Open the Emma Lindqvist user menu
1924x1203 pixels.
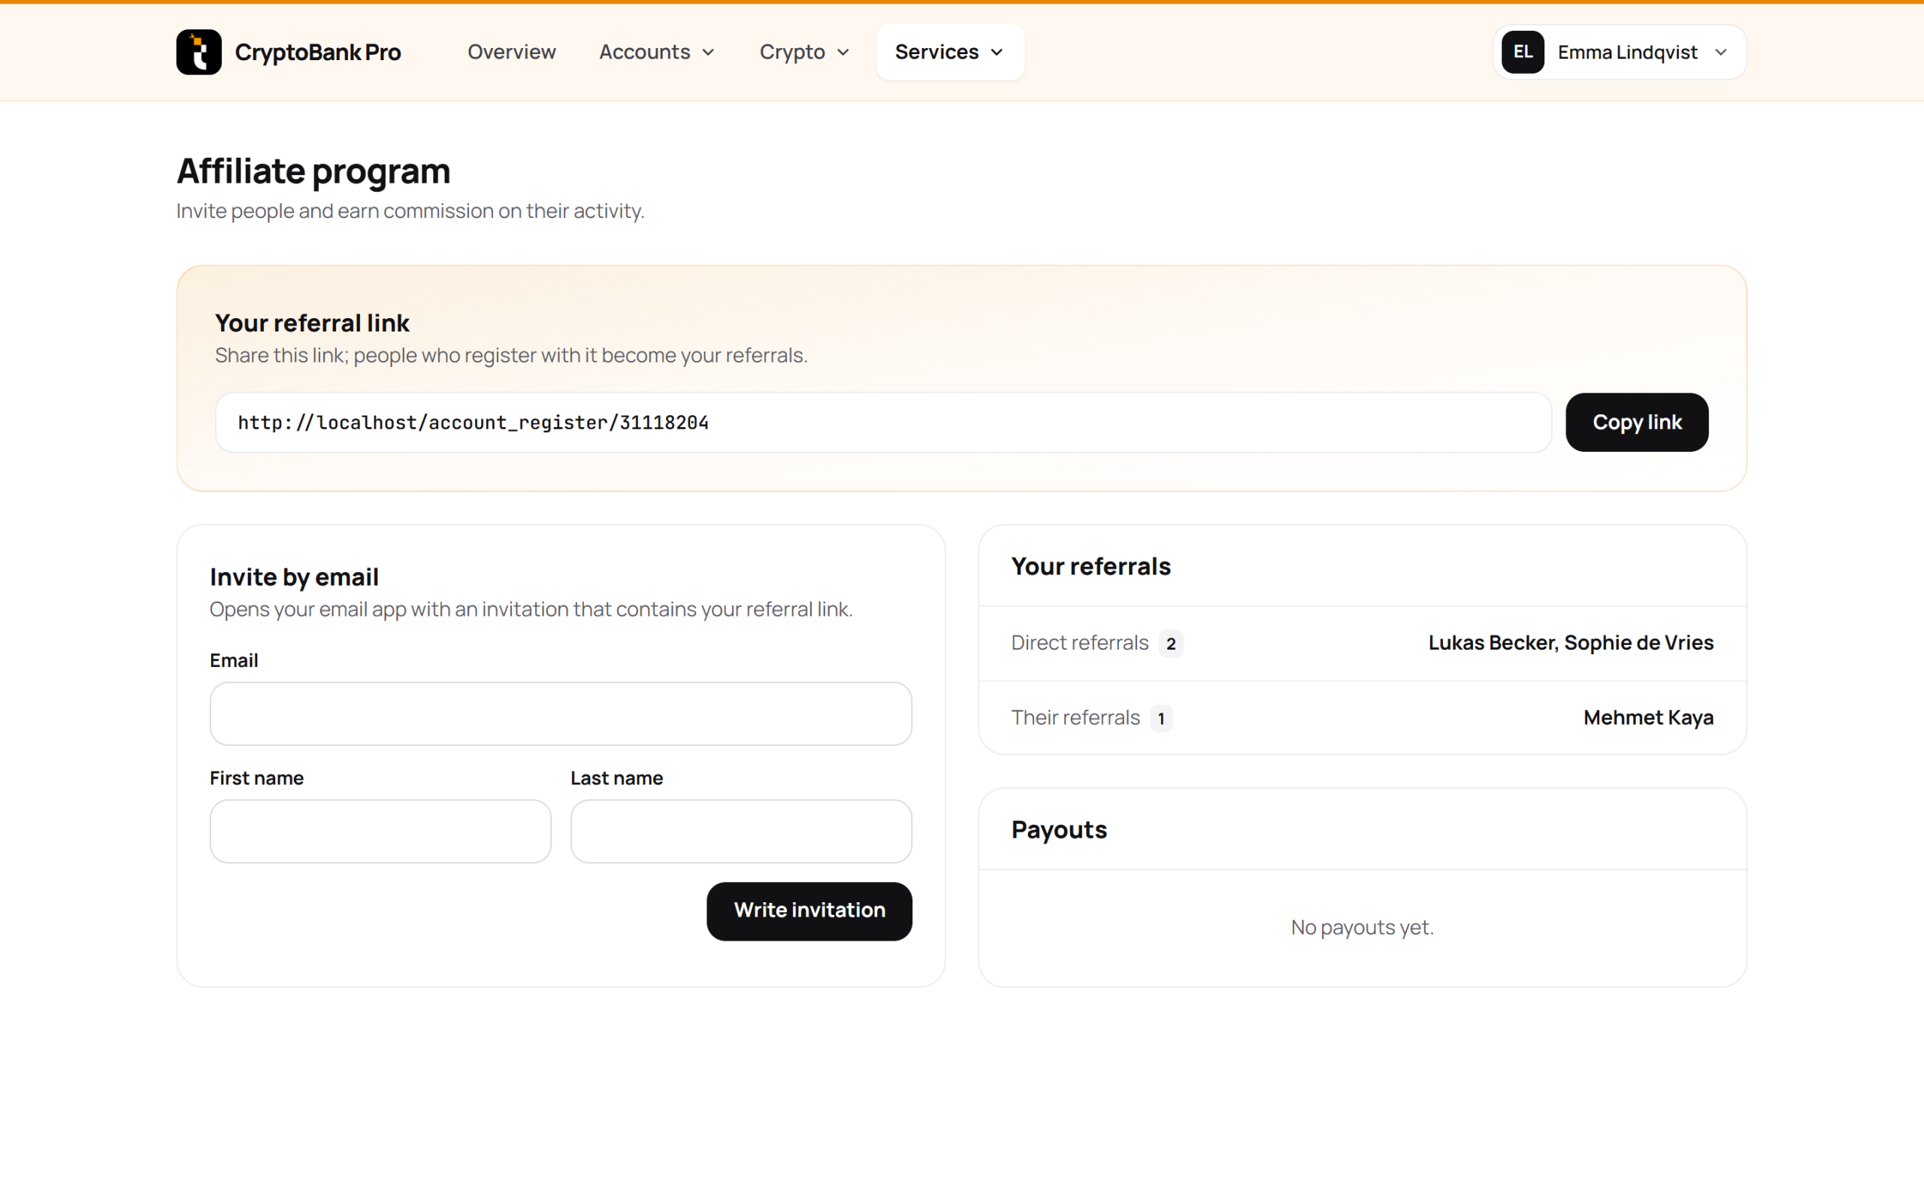point(1620,53)
